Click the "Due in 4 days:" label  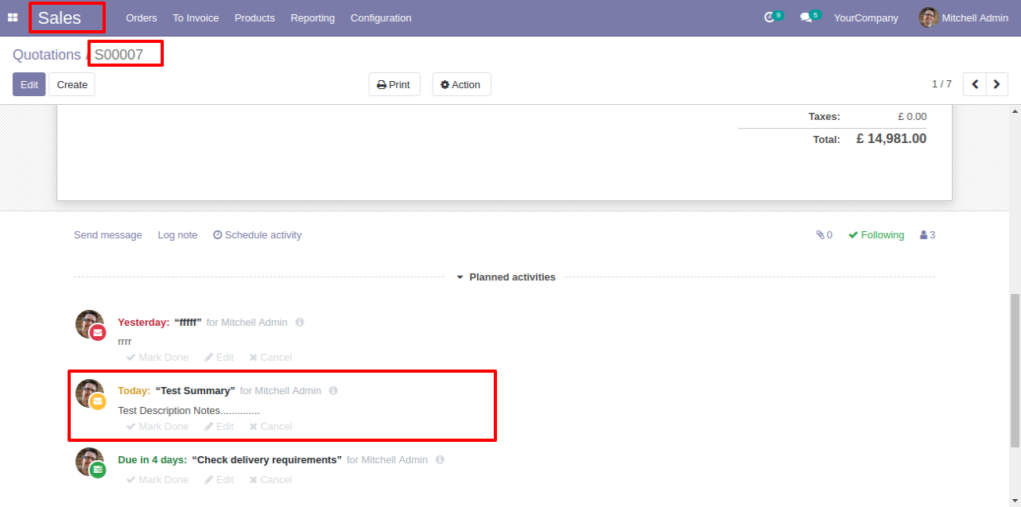tap(153, 460)
